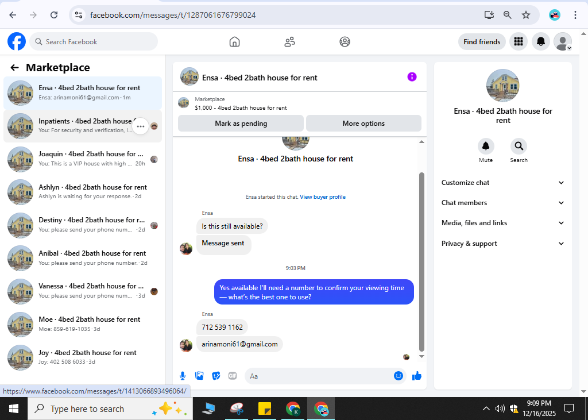588x420 pixels.
Task: Click the chat scroll down arrow
Action: [421, 357]
